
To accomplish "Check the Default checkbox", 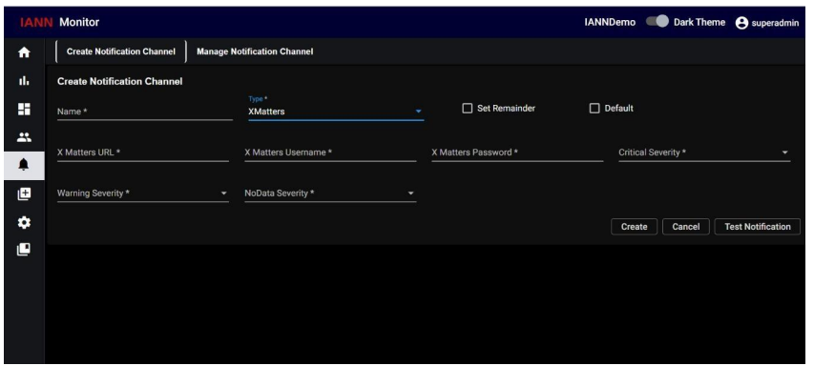I will click(595, 109).
